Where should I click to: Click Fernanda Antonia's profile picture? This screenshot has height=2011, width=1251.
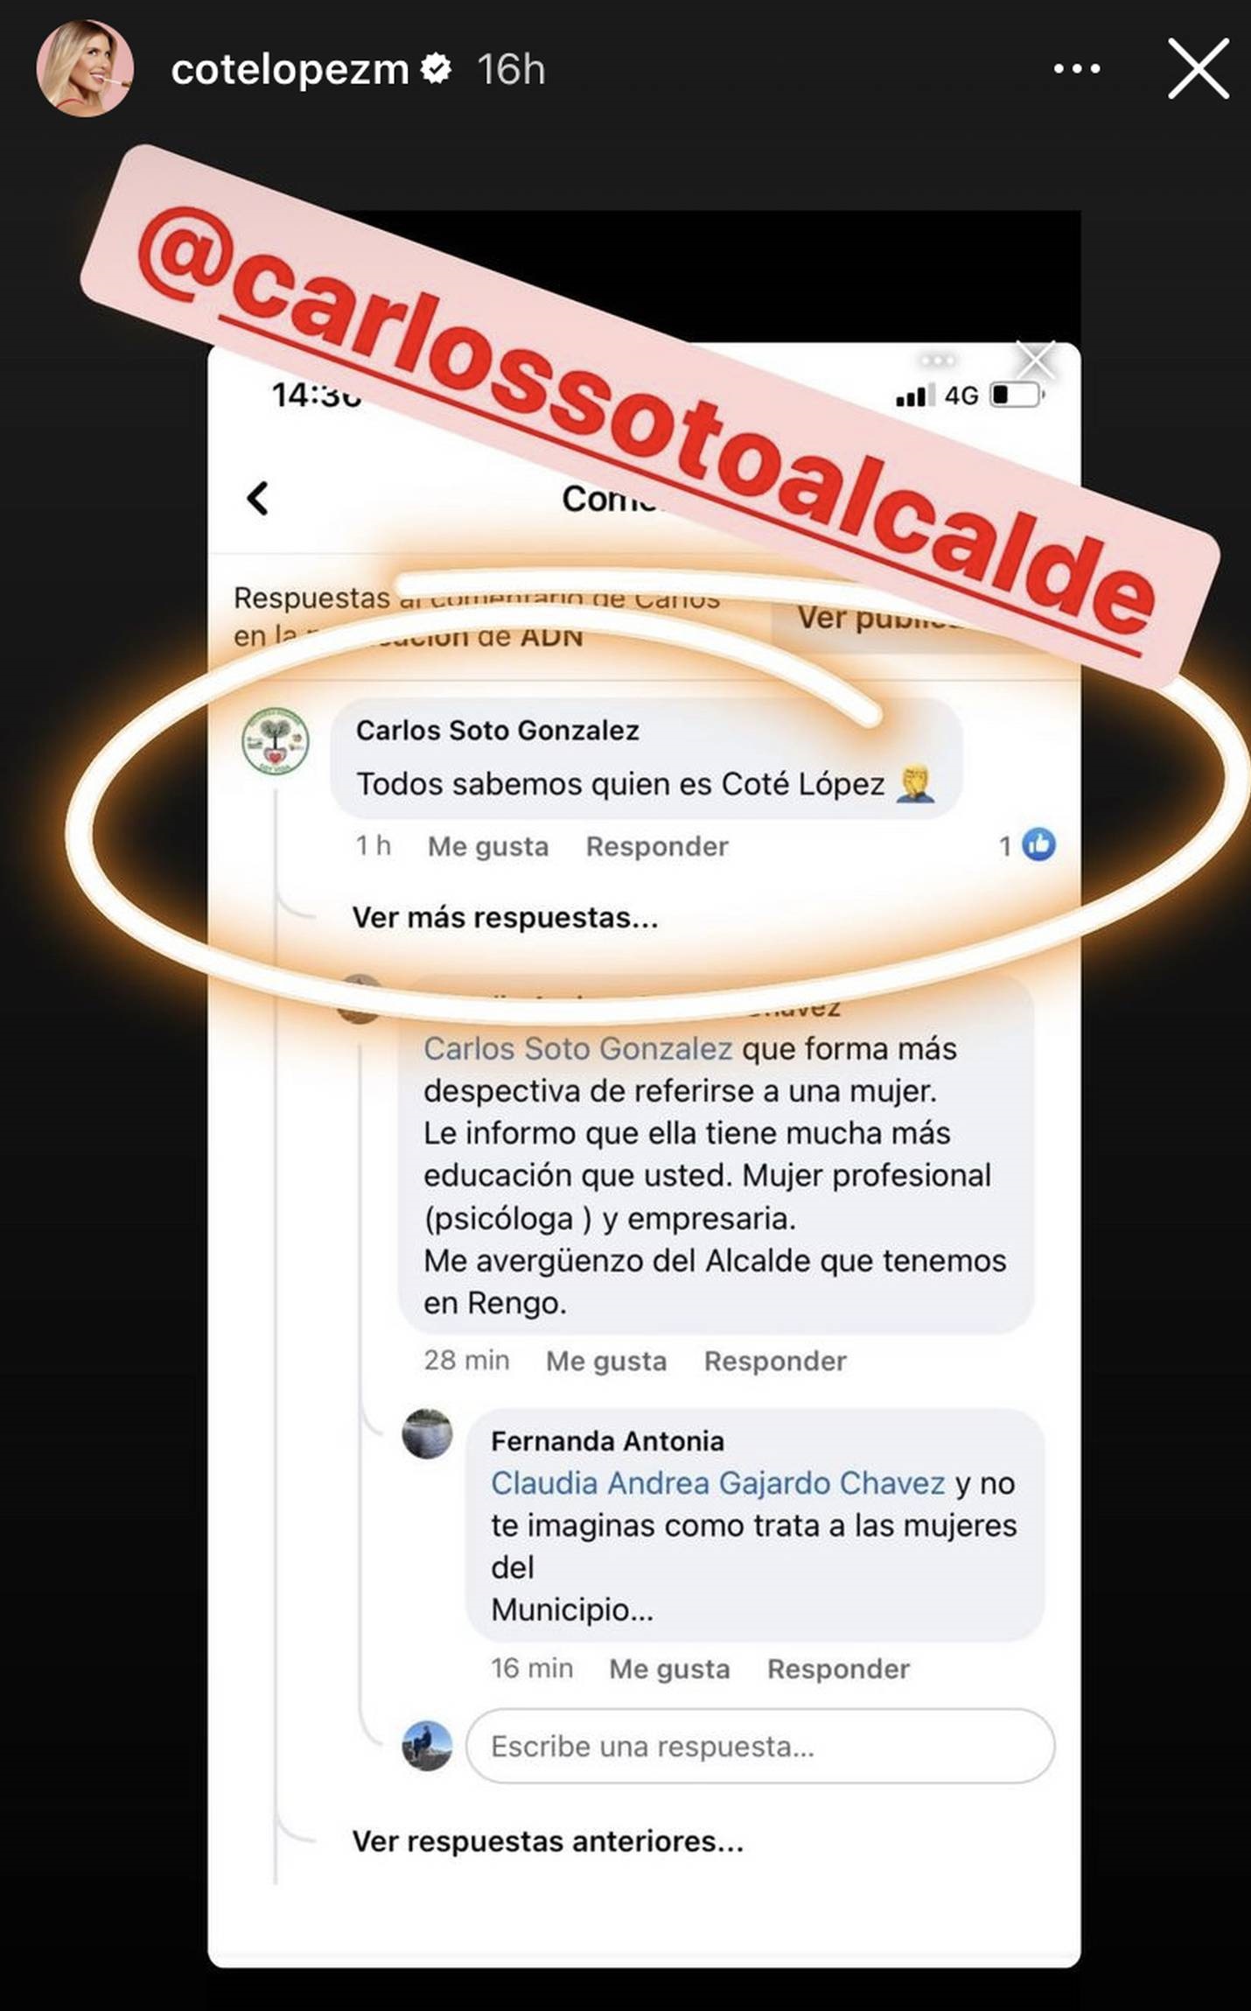(x=427, y=1434)
